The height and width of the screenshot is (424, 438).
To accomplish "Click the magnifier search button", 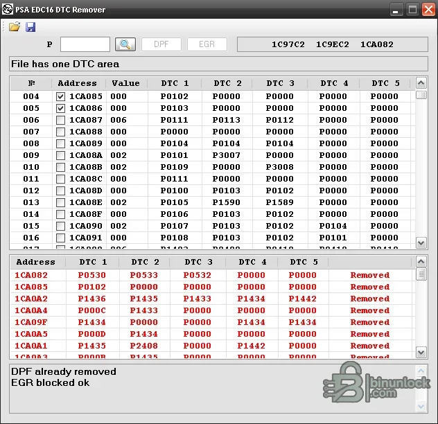I will pos(125,44).
